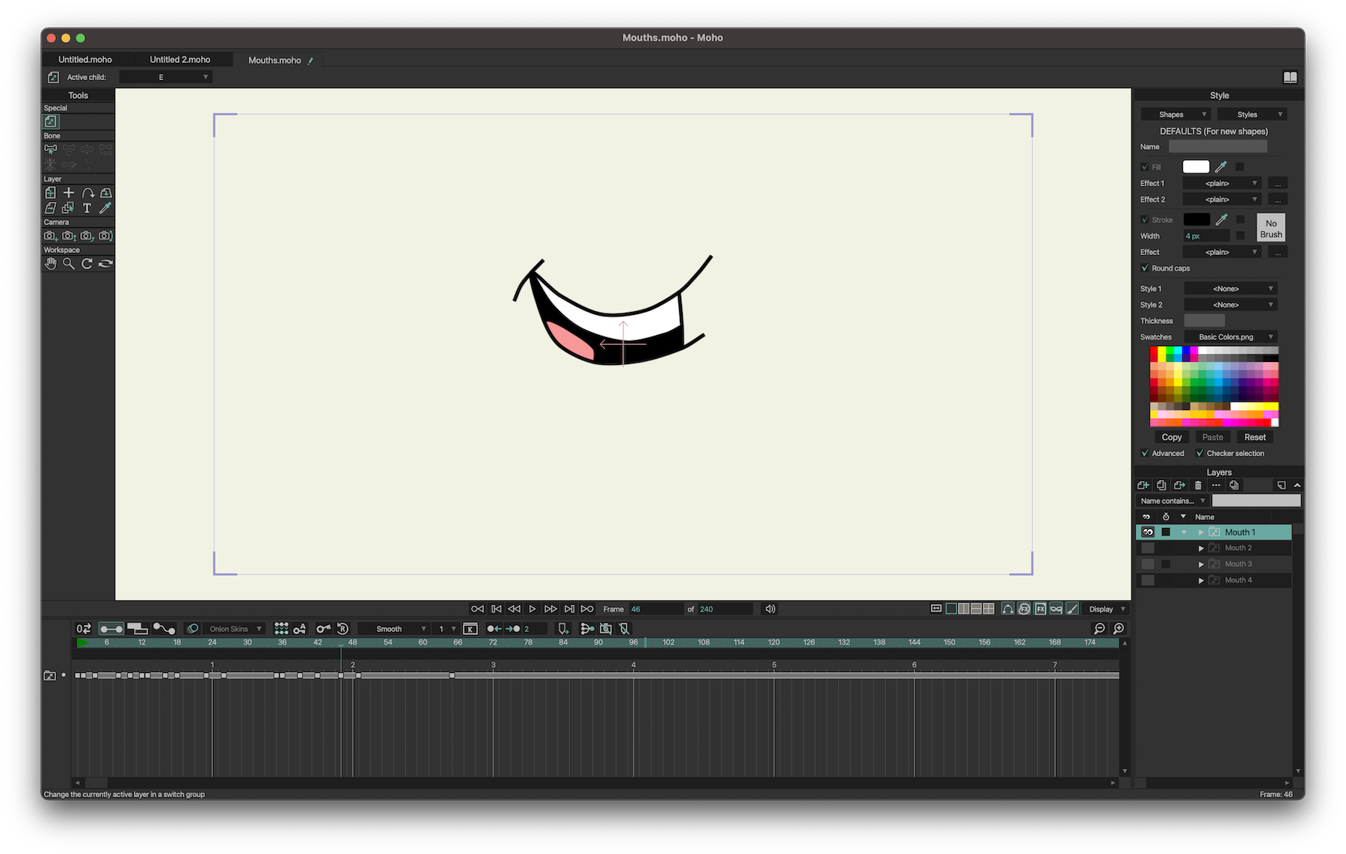Switch to the Untitled.moho tab
Image resolution: width=1346 pixels, height=854 pixels.
point(85,60)
